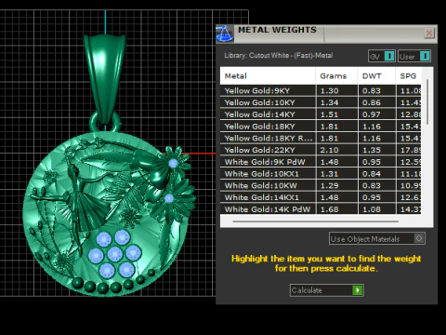Image resolution: width=446 pixels, height=335 pixels.
Task: Select the White Gold:14KX1 row
Action: click(321, 197)
